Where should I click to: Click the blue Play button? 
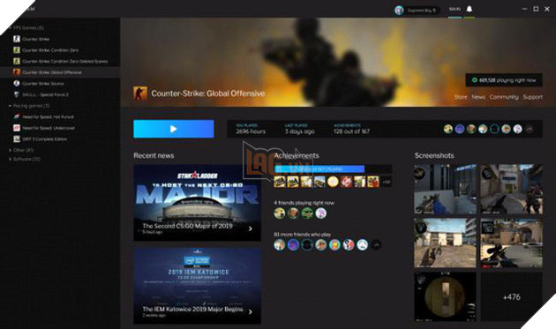(x=173, y=129)
